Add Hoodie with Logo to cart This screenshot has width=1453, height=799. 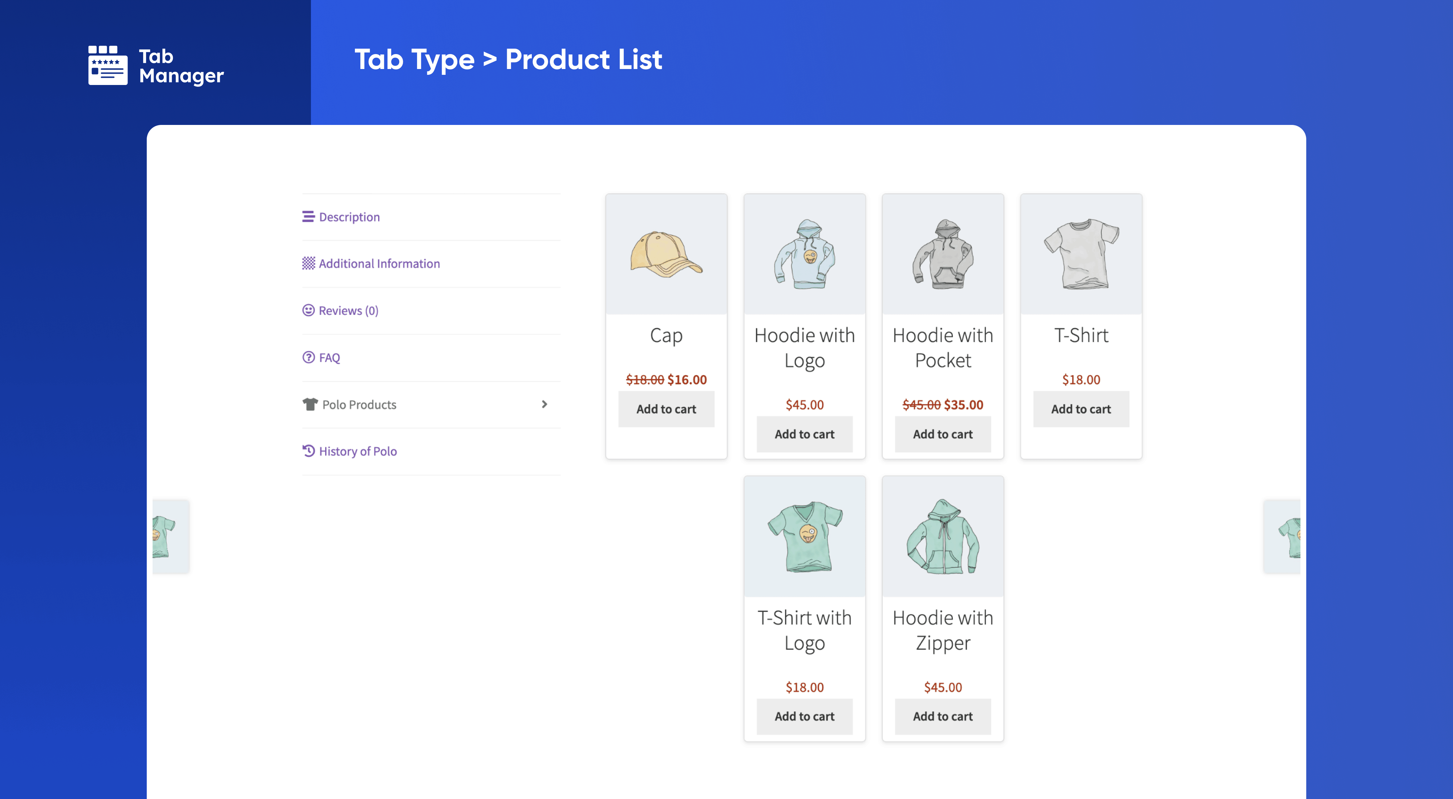click(804, 434)
